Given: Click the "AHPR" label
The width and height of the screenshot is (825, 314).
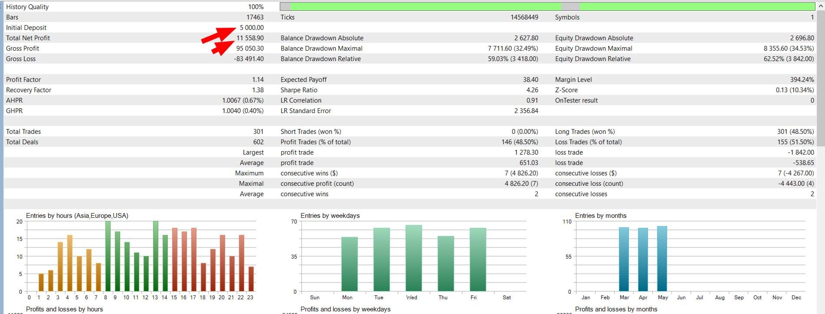Looking at the screenshot, I should [14, 100].
